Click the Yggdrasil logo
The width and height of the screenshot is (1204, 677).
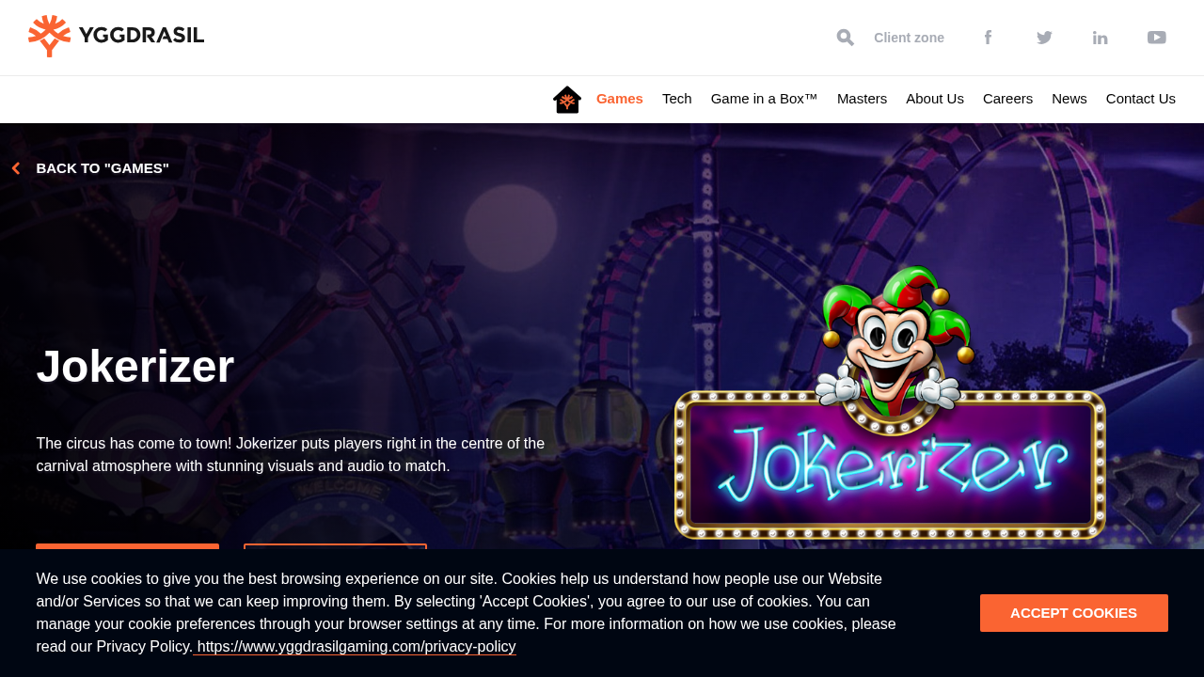116,36
